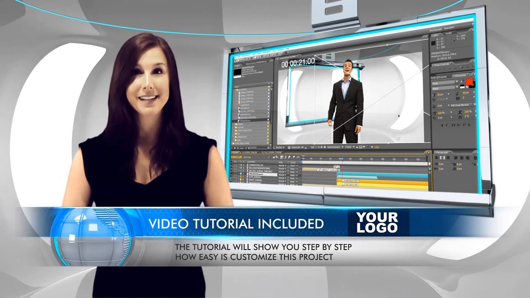
Task: Click the graph editor icon in timeline header
Action: coord(298,157)
